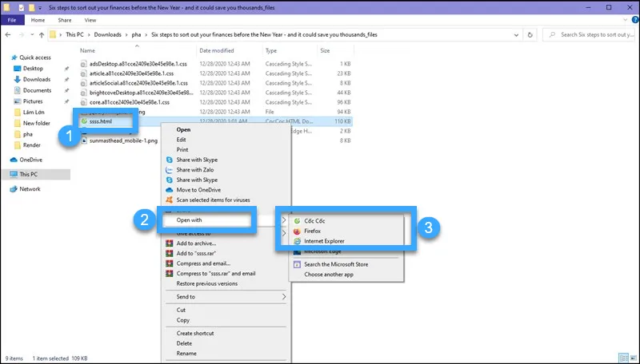Screen dimensions: 640x364
Task: Choose Open in the context menu
Action: tap(183, 129)
